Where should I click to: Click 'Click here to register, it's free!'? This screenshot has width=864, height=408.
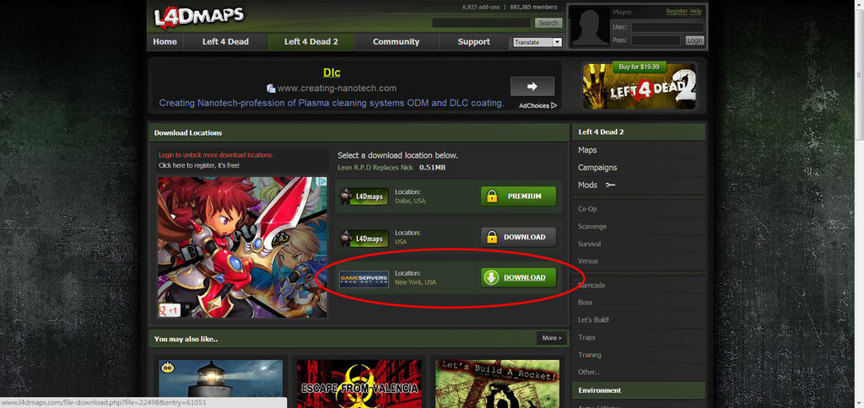(199, 165)
